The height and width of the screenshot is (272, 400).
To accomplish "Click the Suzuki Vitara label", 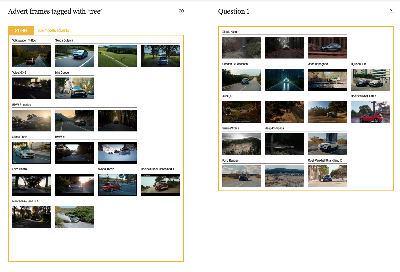I will [231, 128].
